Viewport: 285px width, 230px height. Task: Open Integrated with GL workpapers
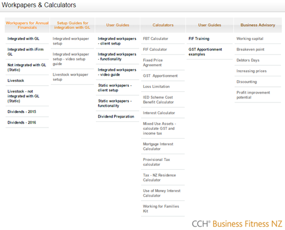(x=23, y=38)
